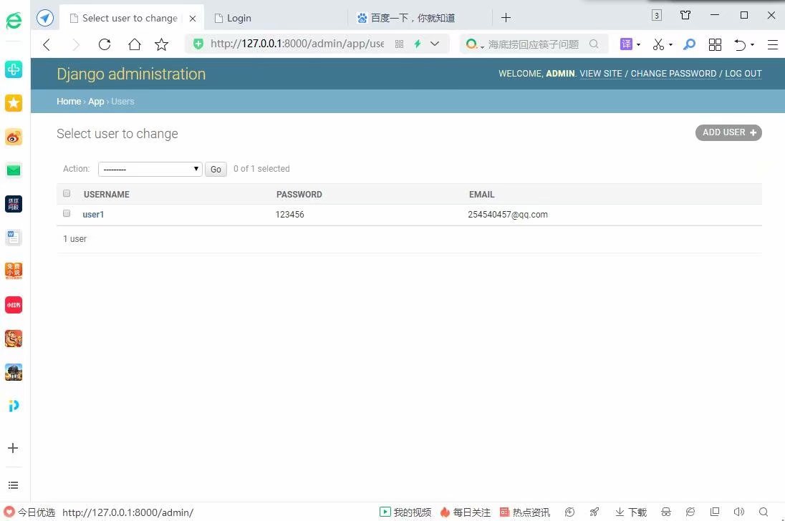Select the 'Select user to change' tab
785x521 pixels.
tap(130, 18)
